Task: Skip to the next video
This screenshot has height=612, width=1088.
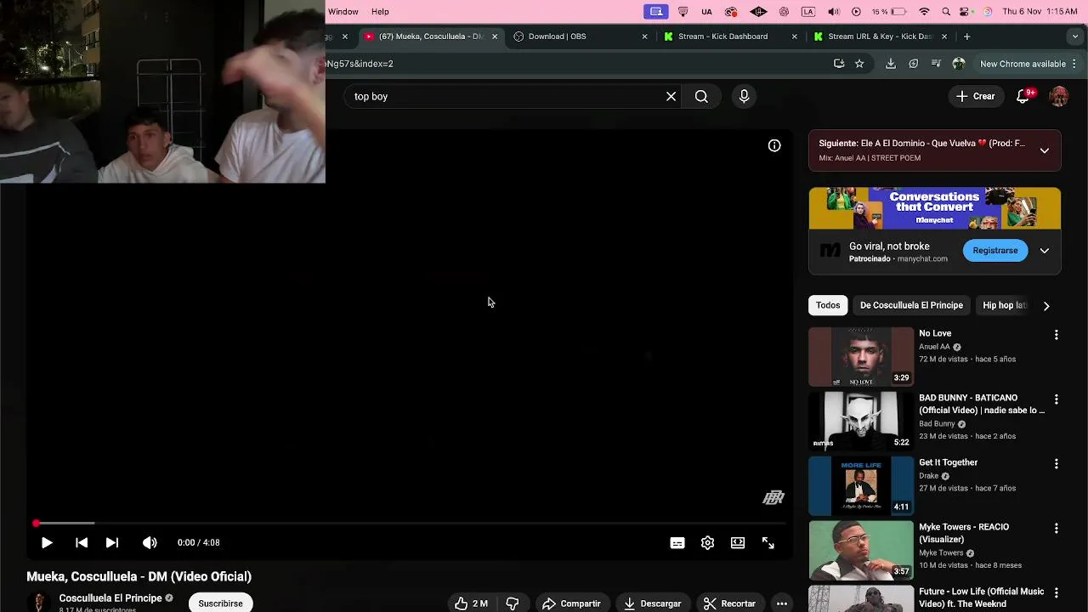Action: (x=112, y=542)
